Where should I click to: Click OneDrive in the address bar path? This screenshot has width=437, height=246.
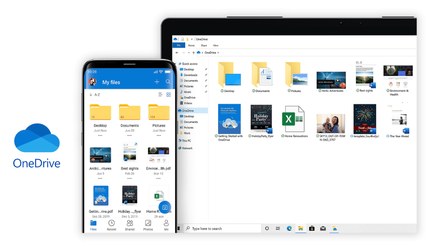click(210, 52)
